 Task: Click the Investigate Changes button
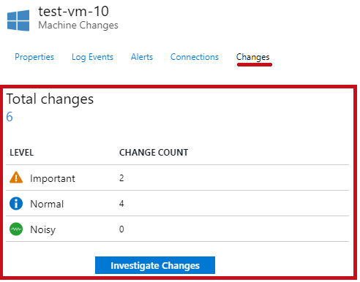click(x=155, y=265)
